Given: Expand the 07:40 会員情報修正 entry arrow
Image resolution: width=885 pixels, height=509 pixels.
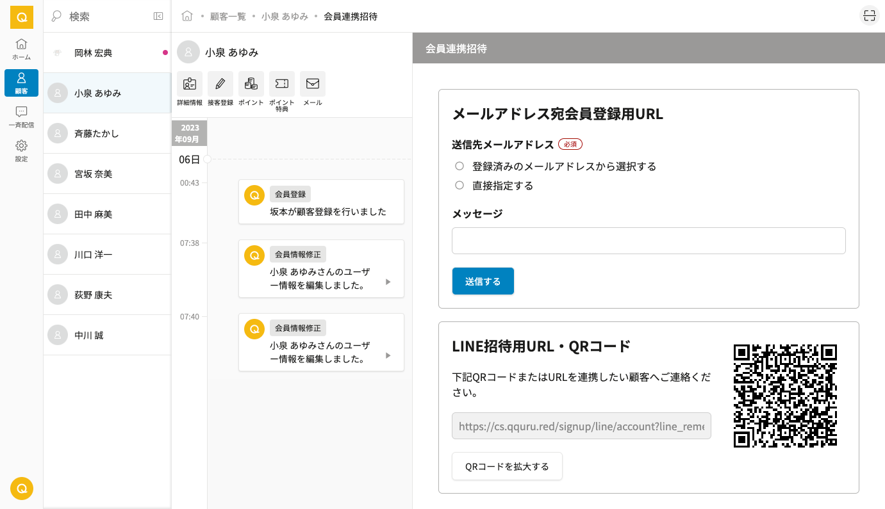Looking at the screenshot, I should (388, 355).
